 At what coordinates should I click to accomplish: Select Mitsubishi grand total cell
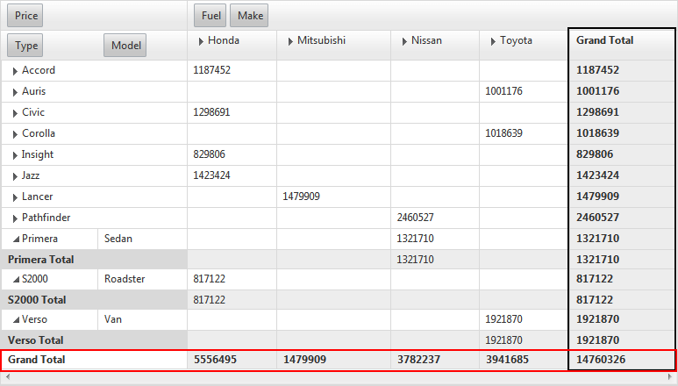334,360
